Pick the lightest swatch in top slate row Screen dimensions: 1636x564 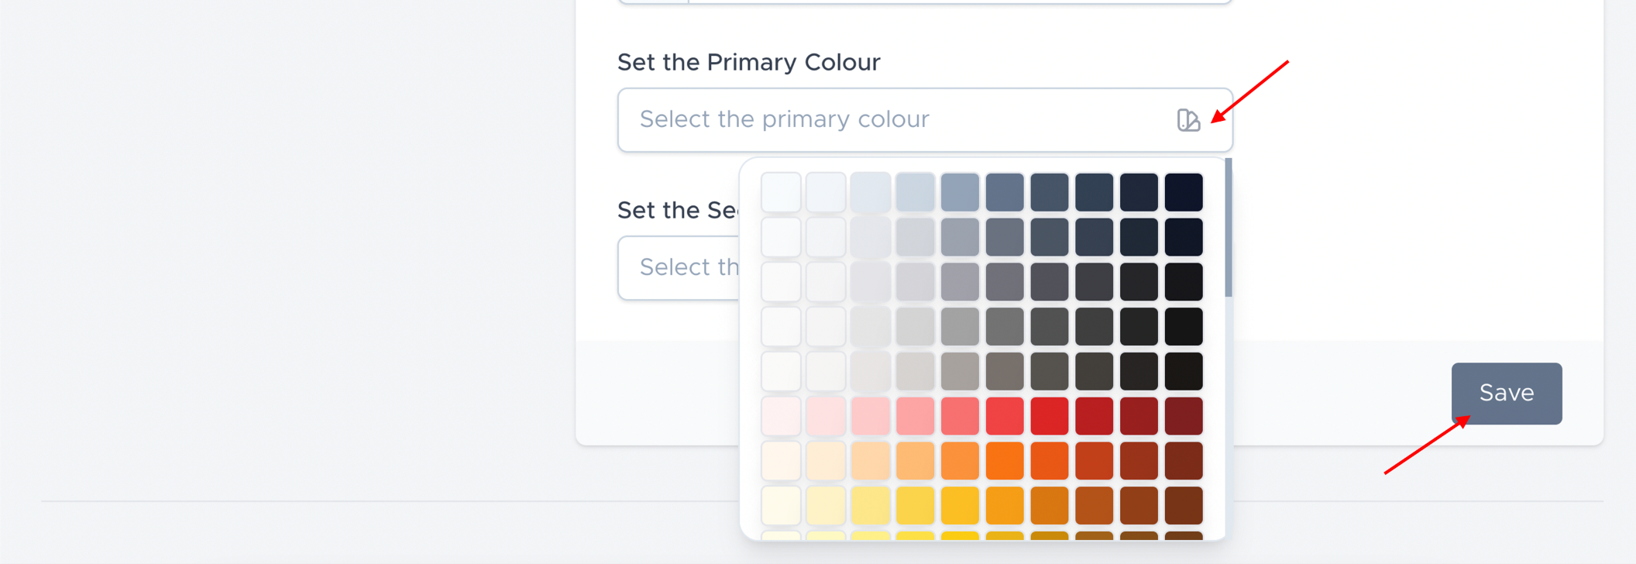[x=781, y=192]
